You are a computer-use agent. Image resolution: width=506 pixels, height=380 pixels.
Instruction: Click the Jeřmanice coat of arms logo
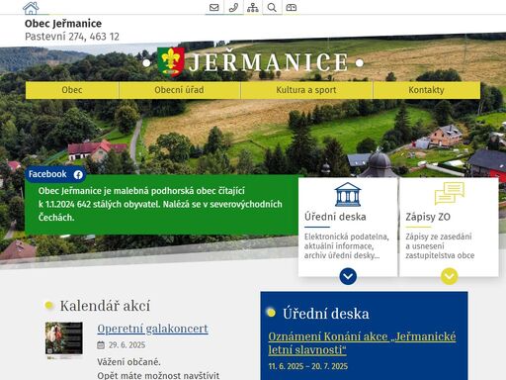(171, 61)
